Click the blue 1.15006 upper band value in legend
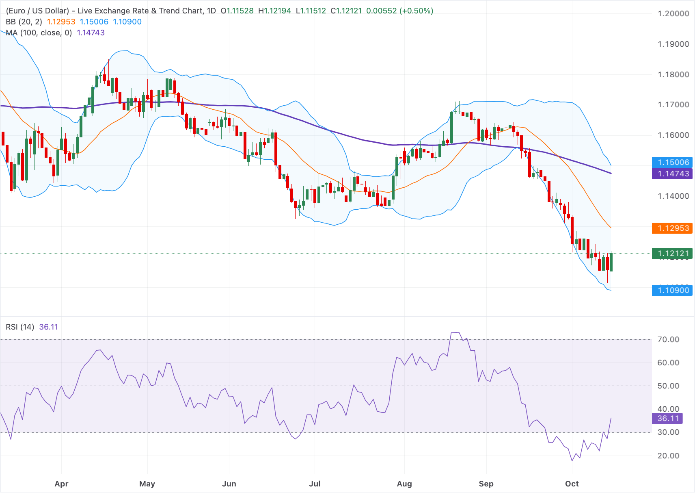 coord(94,22)
